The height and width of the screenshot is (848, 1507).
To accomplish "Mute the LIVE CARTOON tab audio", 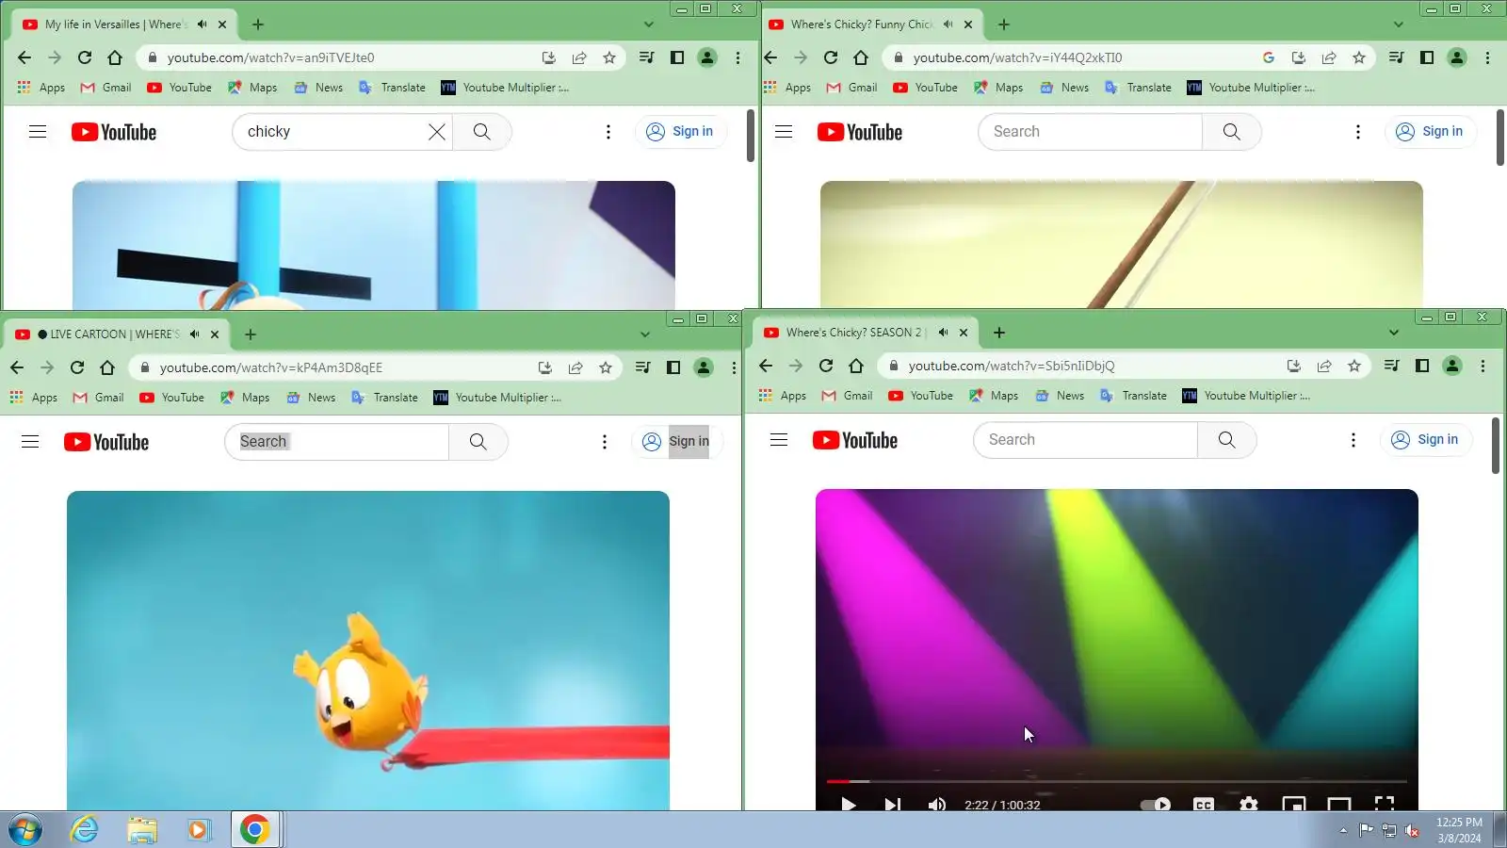I will (194, 334).
